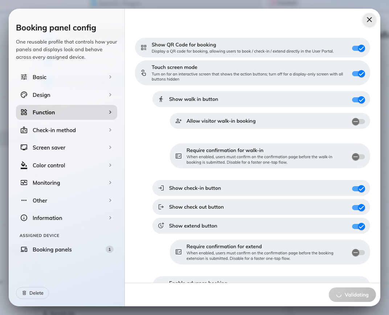Expand Check-in method chevron
This screenshot has width=389, height=315.
click(x=110, y=130)
